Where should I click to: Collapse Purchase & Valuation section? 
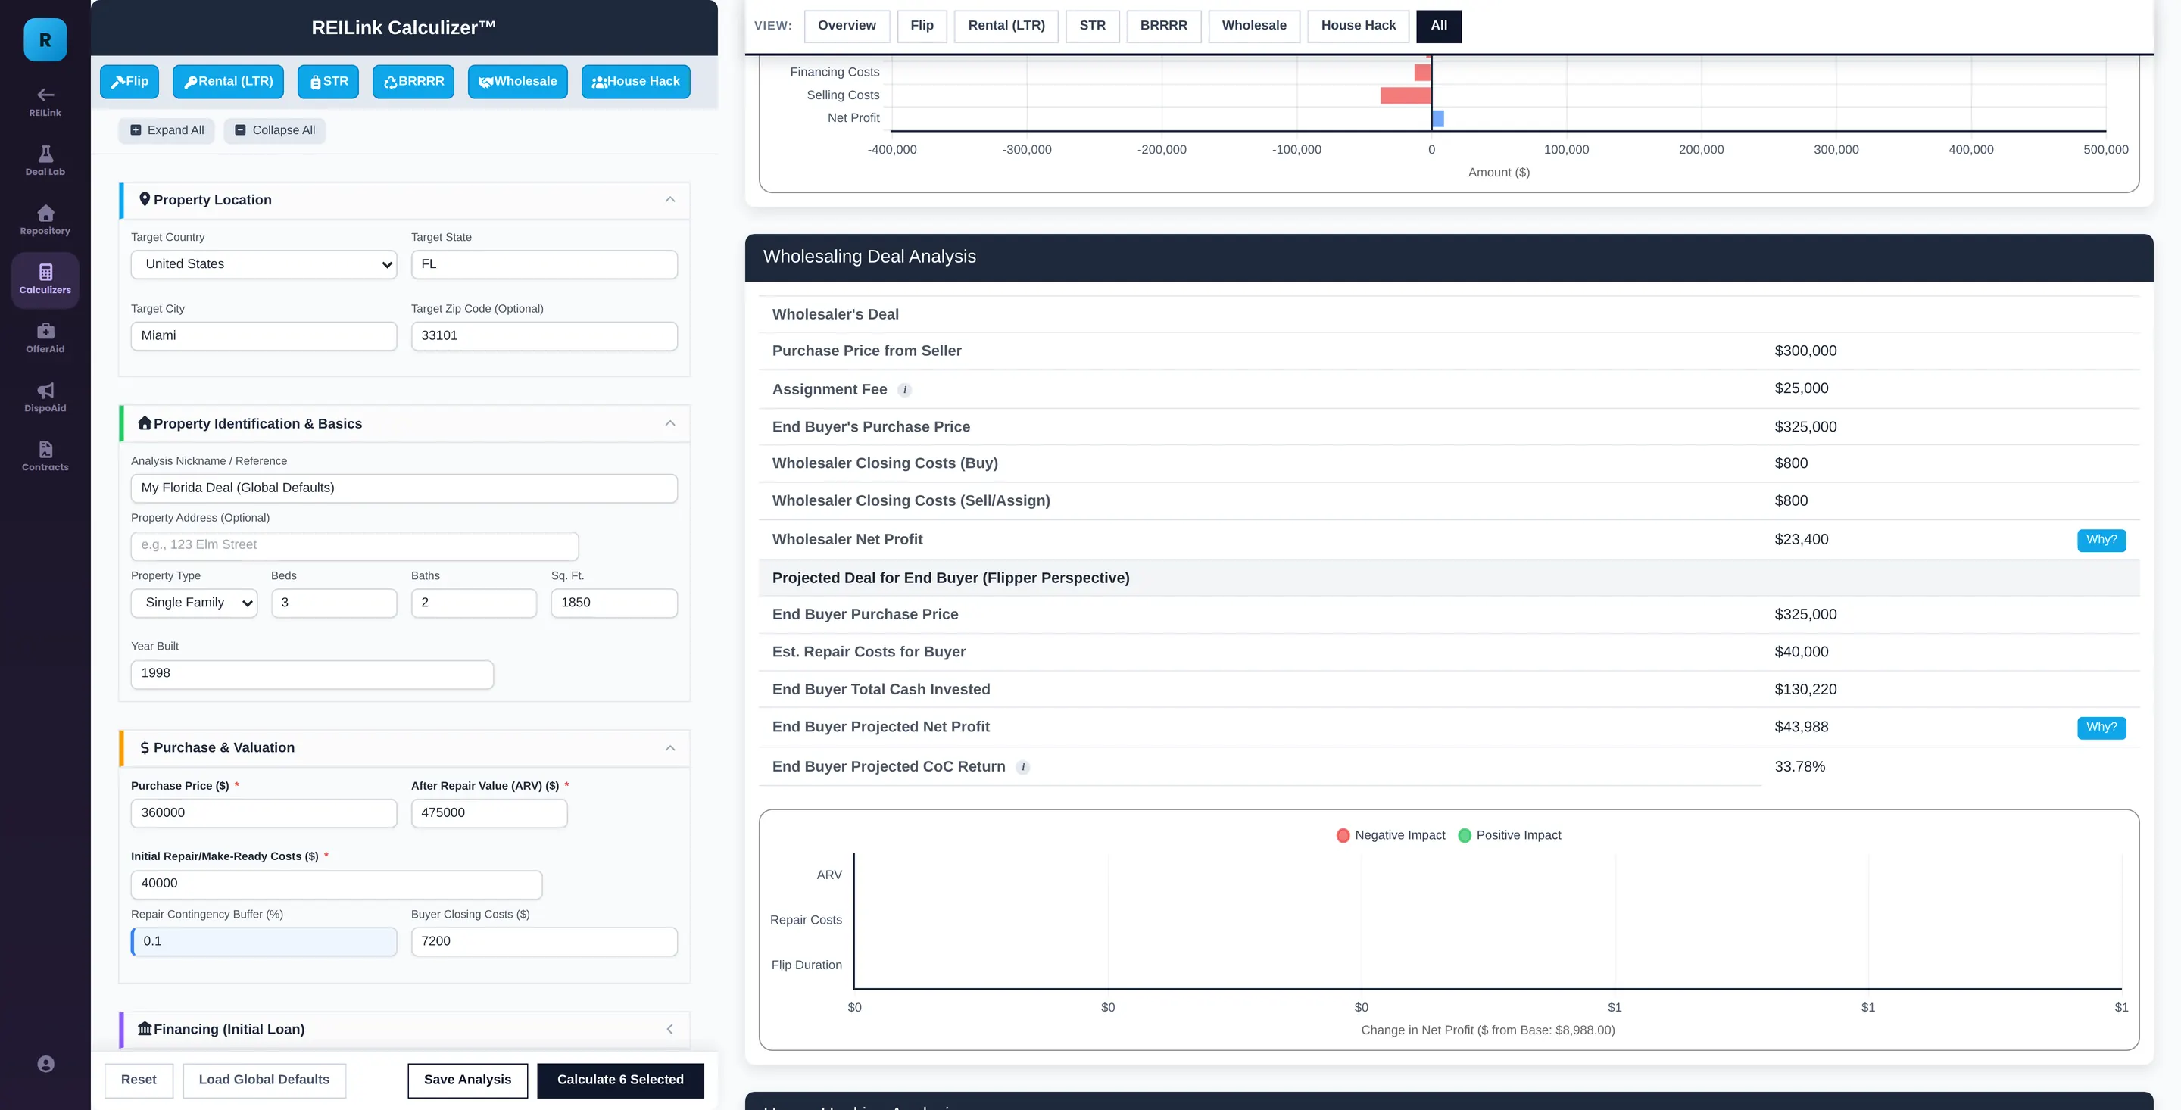coord(669,747)
